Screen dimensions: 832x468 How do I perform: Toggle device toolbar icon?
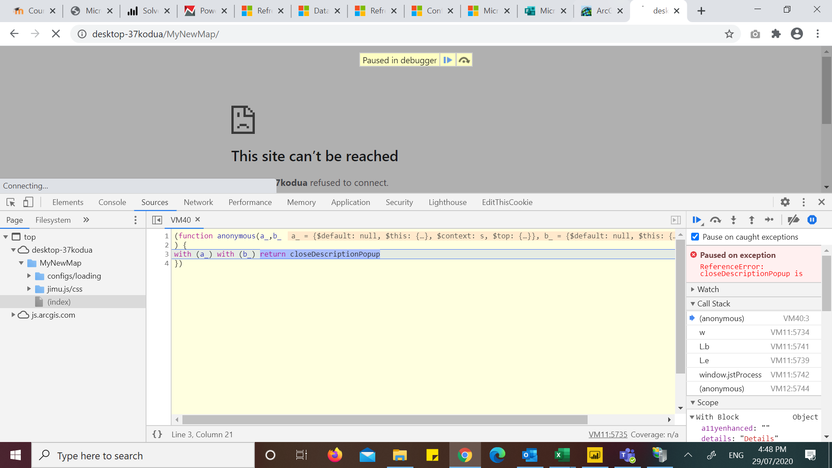28,202
